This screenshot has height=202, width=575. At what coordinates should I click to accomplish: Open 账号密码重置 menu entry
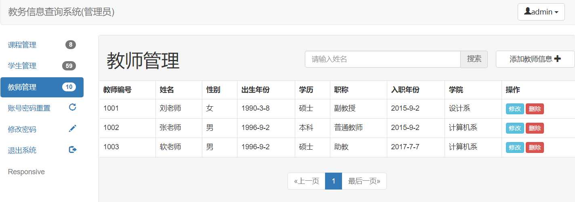(x=42, y=108)
